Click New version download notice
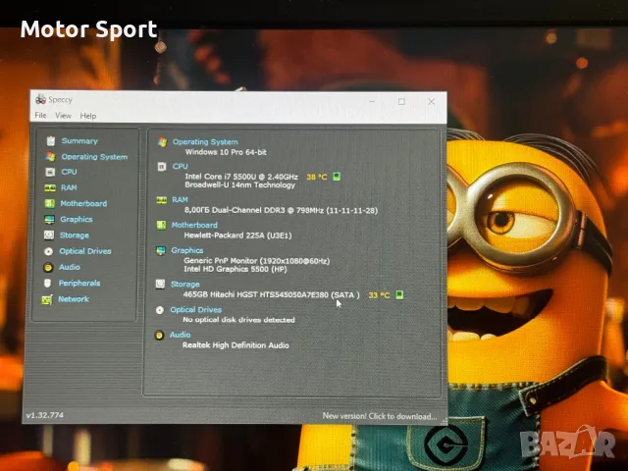The image size is (628, 471). pos(379,416)
